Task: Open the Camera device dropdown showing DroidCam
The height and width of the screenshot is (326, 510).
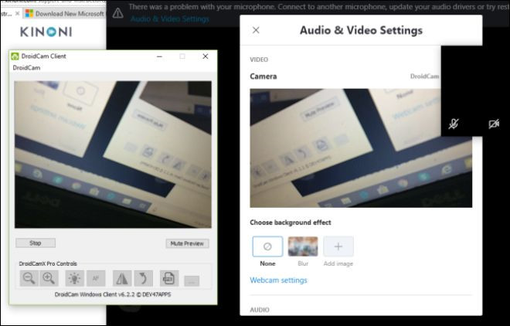Action: tap(424, 76)
